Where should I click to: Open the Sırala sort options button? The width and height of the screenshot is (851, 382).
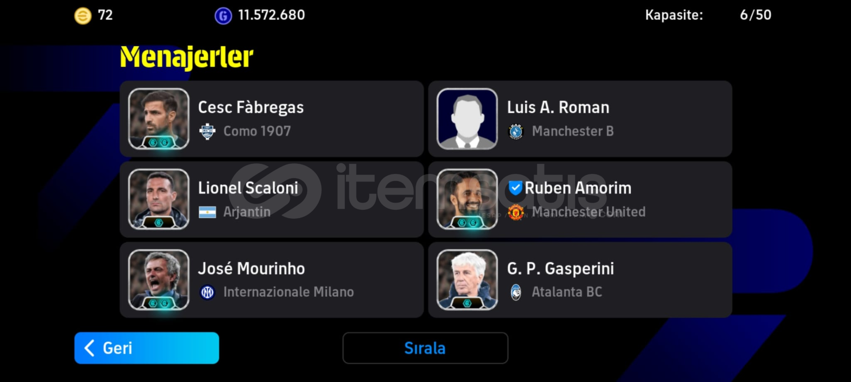(x=425, y=348)
